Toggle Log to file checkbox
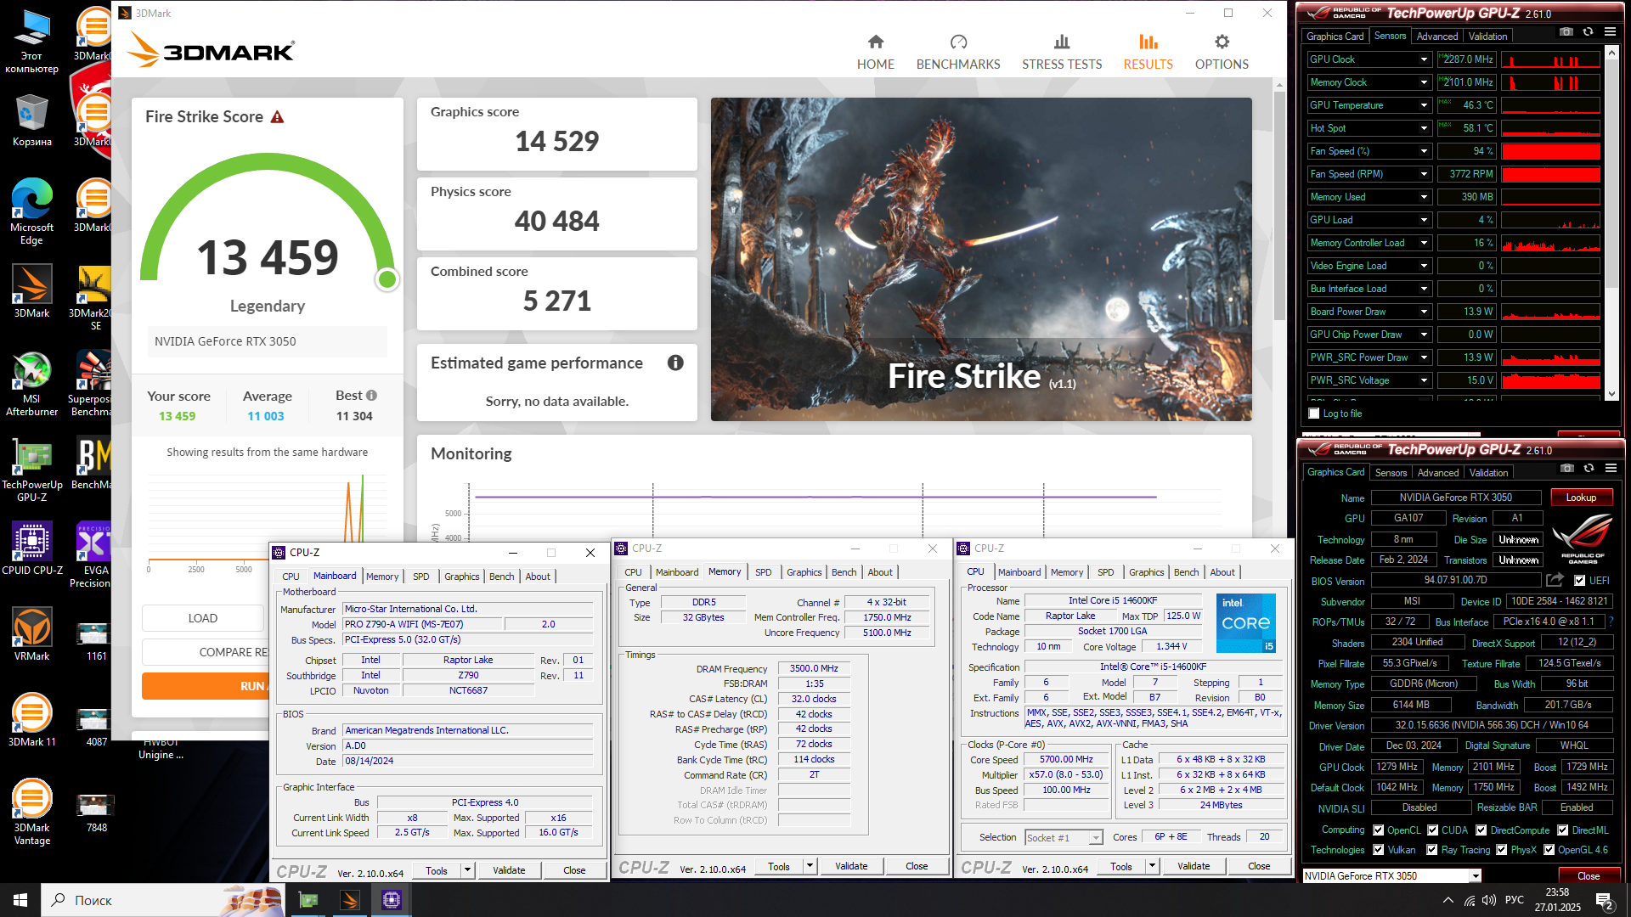The image size is (1631, 917). [x=1314, y=413]
